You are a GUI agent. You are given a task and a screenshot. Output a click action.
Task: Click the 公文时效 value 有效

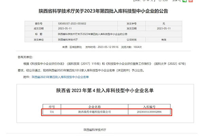point(164,40)
